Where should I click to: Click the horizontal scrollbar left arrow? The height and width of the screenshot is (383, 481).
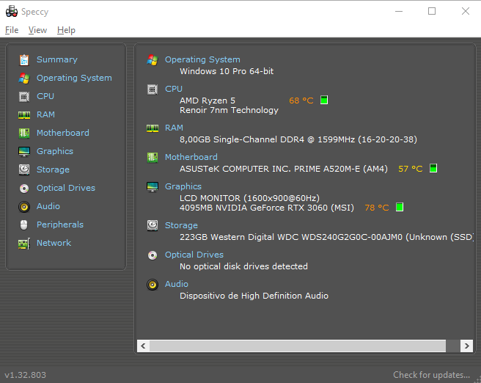tap(143, 346)
